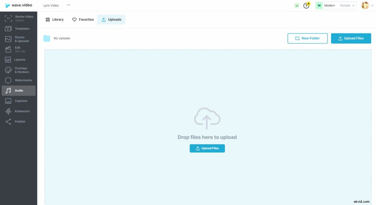Open the Watermarks section
The image size is (376, 205).
[18, 80]
